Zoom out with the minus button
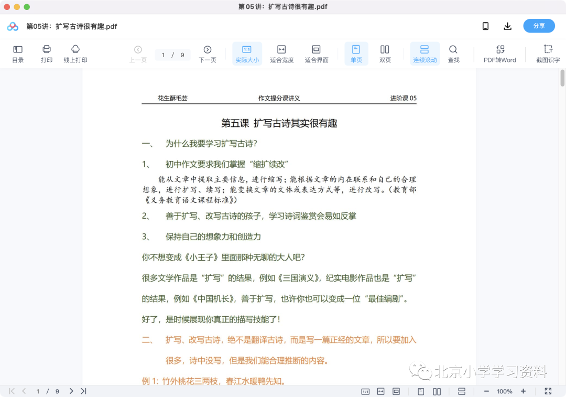 [486, 391]
